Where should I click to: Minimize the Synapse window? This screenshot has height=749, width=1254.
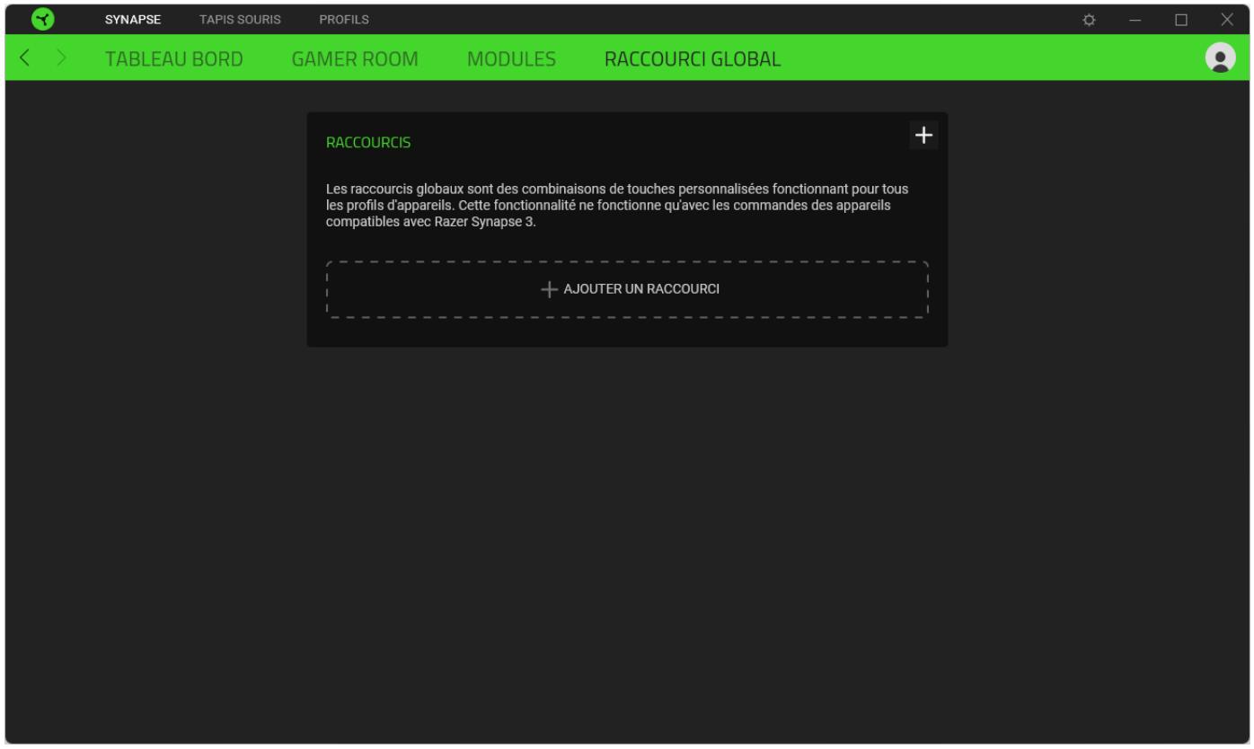[1134, 20]
